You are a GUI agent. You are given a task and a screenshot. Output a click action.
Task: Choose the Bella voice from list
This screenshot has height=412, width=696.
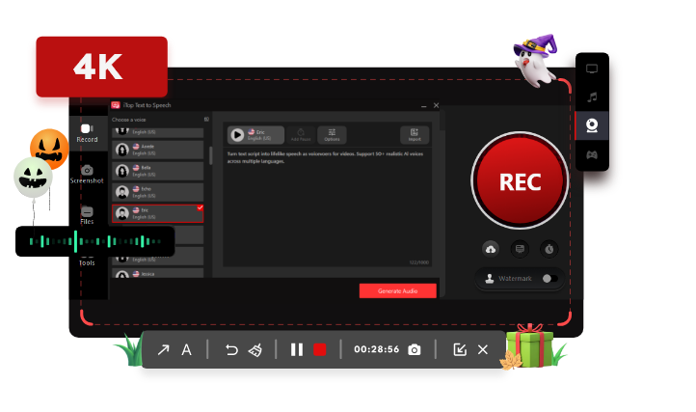coord(158,171)
